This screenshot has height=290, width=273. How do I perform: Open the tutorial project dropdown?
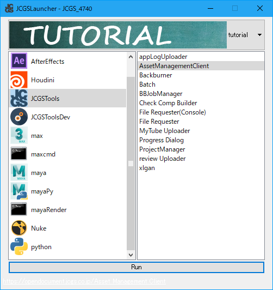tap(245, 35)
